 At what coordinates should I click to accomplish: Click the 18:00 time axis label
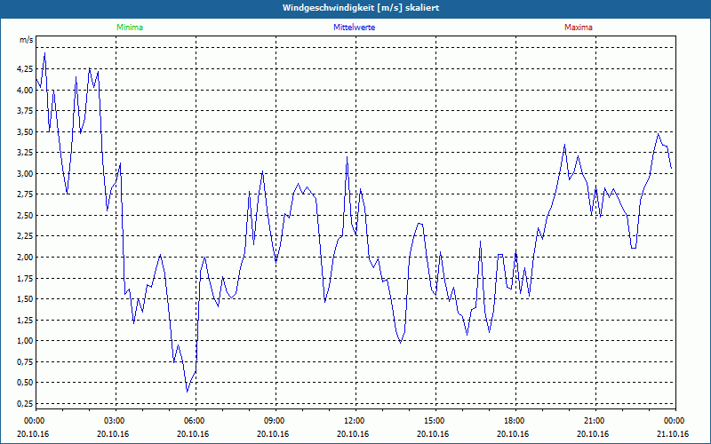(x=513, y=421)
